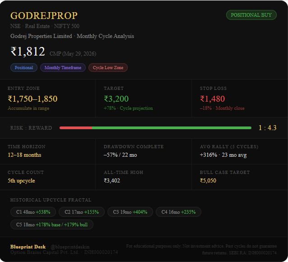Click the CYCLE COUNT label
This screenshot has width=288, height=262.
[26, 173]
